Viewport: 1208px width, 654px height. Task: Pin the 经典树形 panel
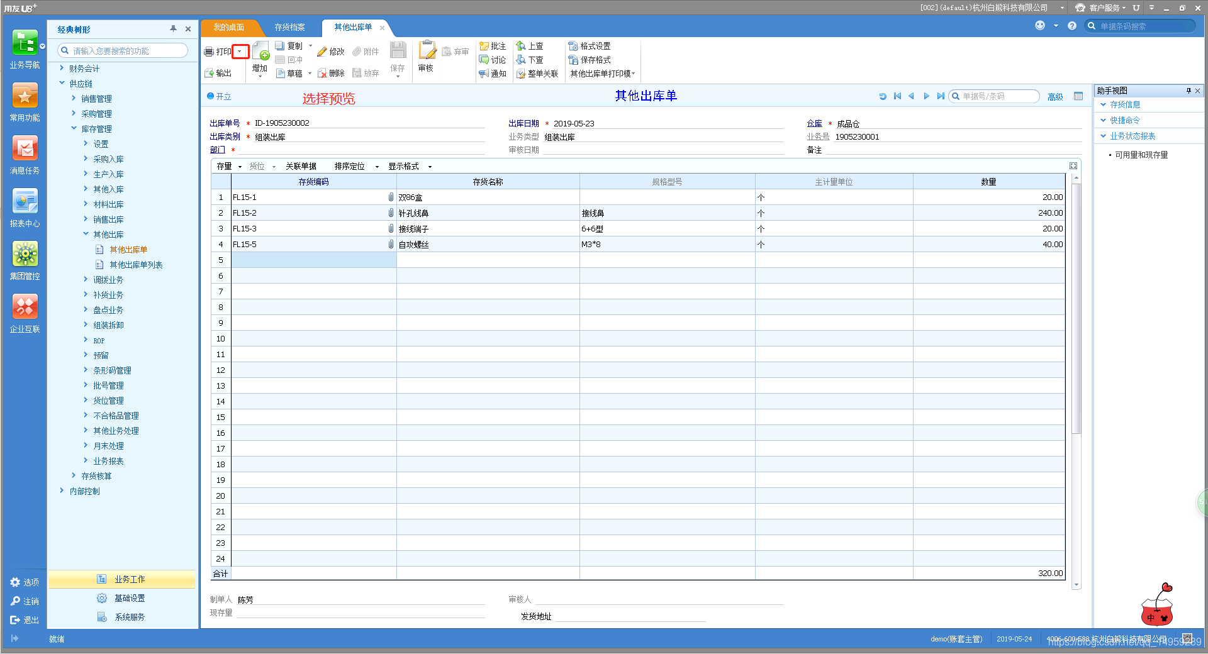173,29
